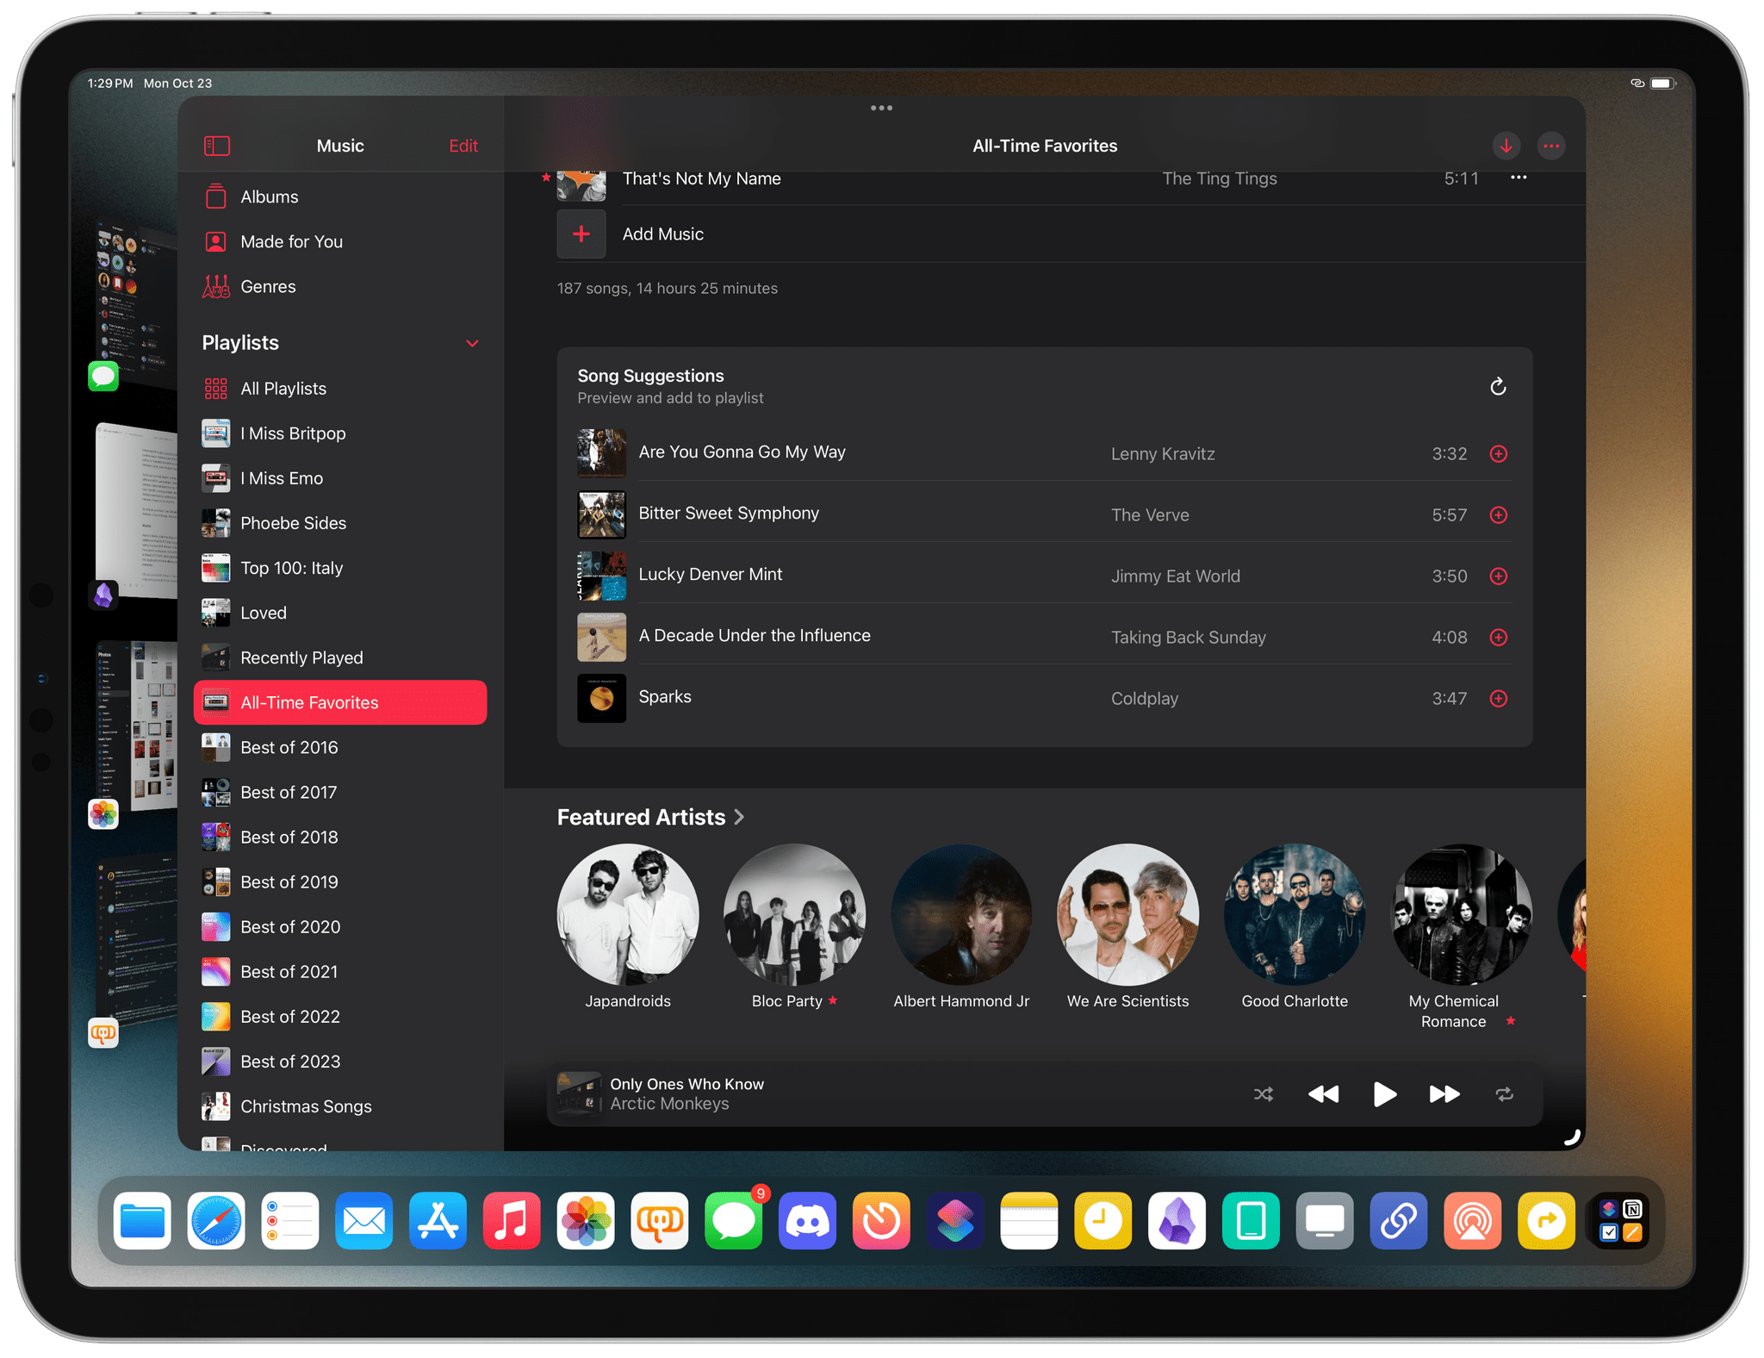The width and height of the screenshot is (1764, 1358).
Task: Tap the Edit button in the sidebar
Action: (463, 146)
